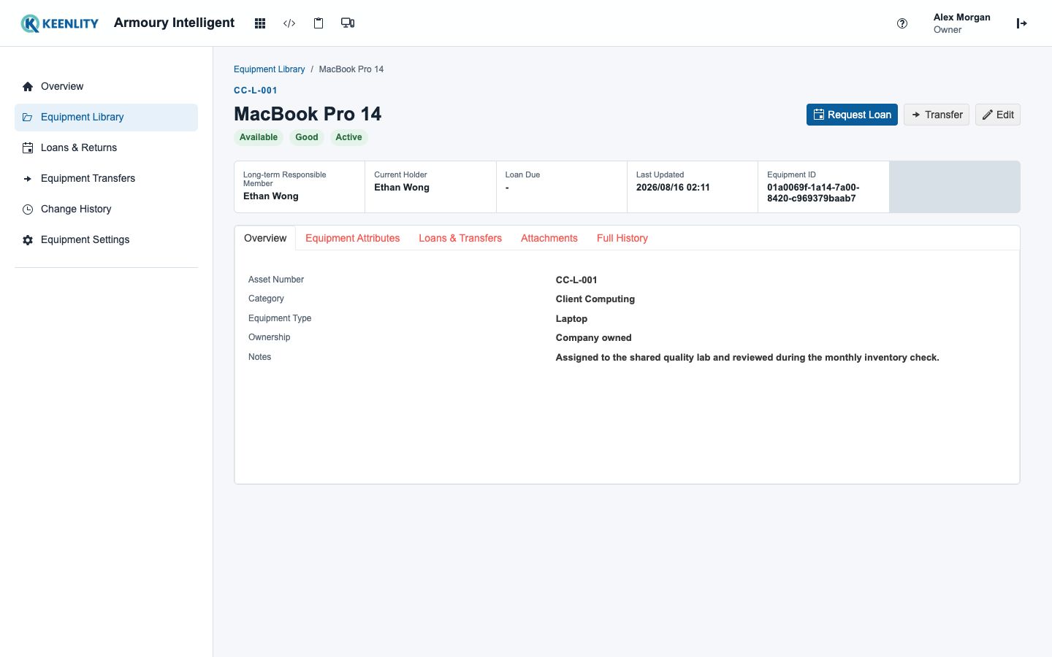
Task: Click the Overview home icon
Action: click(x=28, y=87)
